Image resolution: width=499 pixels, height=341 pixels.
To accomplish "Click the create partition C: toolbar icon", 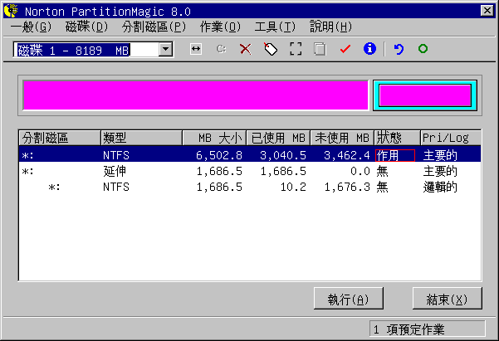I will pos(221,49).
